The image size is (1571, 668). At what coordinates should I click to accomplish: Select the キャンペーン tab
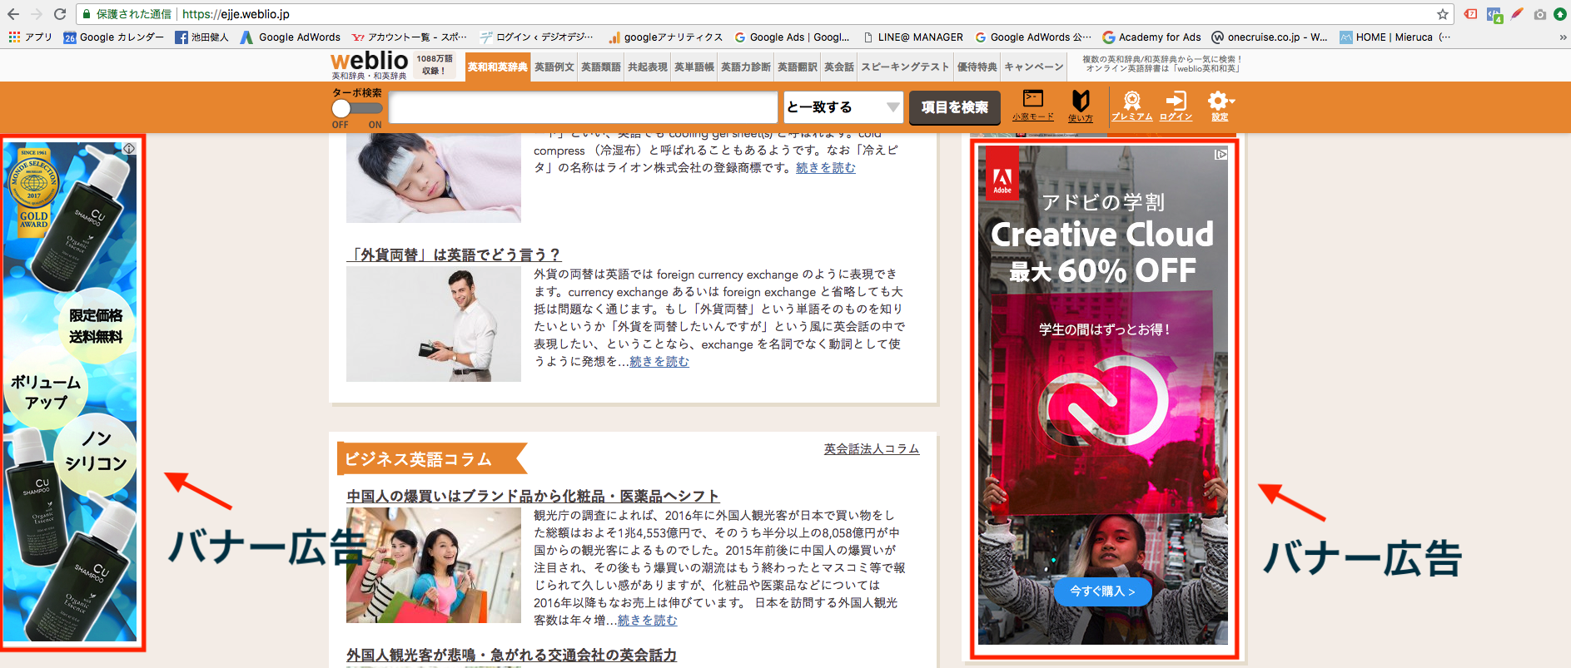[1034, 67]
